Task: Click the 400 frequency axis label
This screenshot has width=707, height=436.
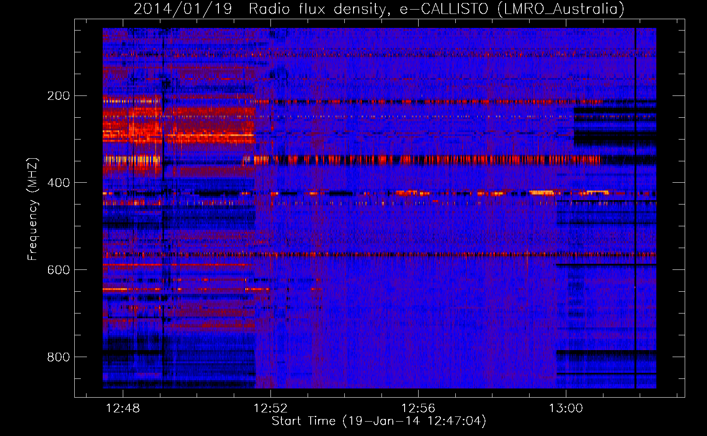Action: [x=59, y=183]
